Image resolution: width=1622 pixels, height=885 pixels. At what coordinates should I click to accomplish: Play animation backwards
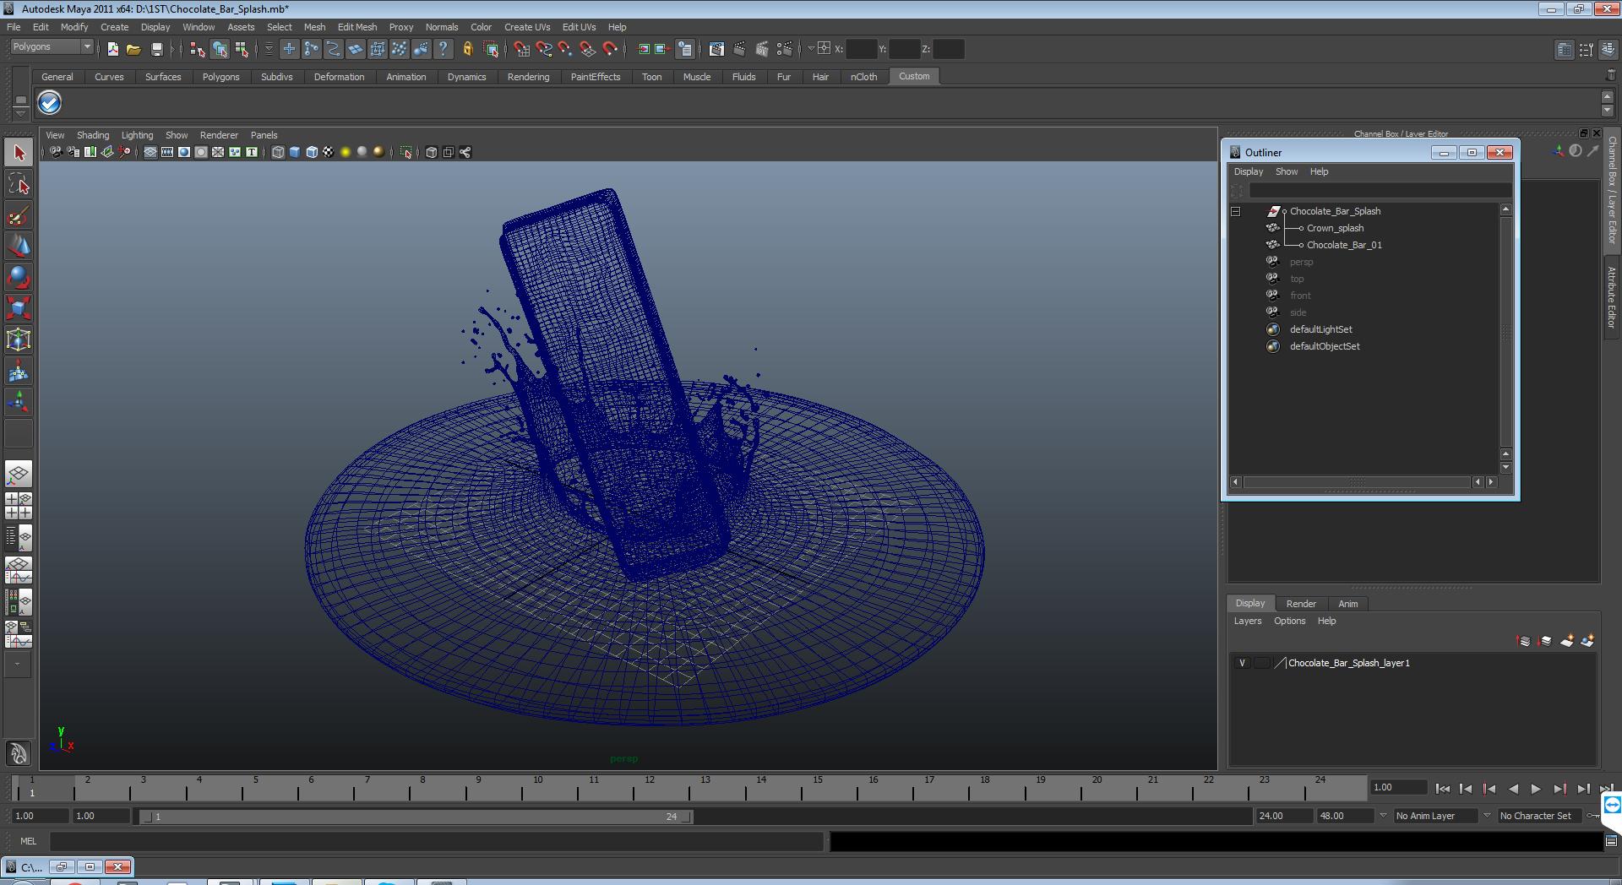click(x=1513, y=789)
